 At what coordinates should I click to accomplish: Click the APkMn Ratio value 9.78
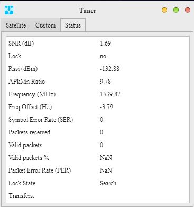click(105, 82)
